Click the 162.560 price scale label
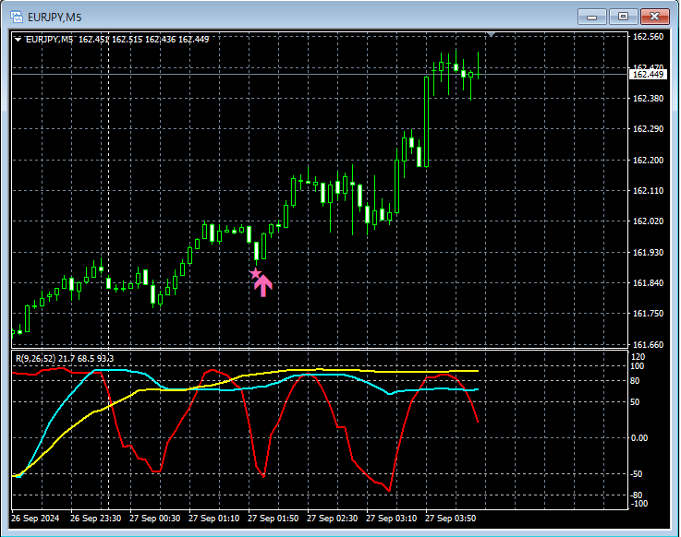The image size is (681, 537). (648, 37)
